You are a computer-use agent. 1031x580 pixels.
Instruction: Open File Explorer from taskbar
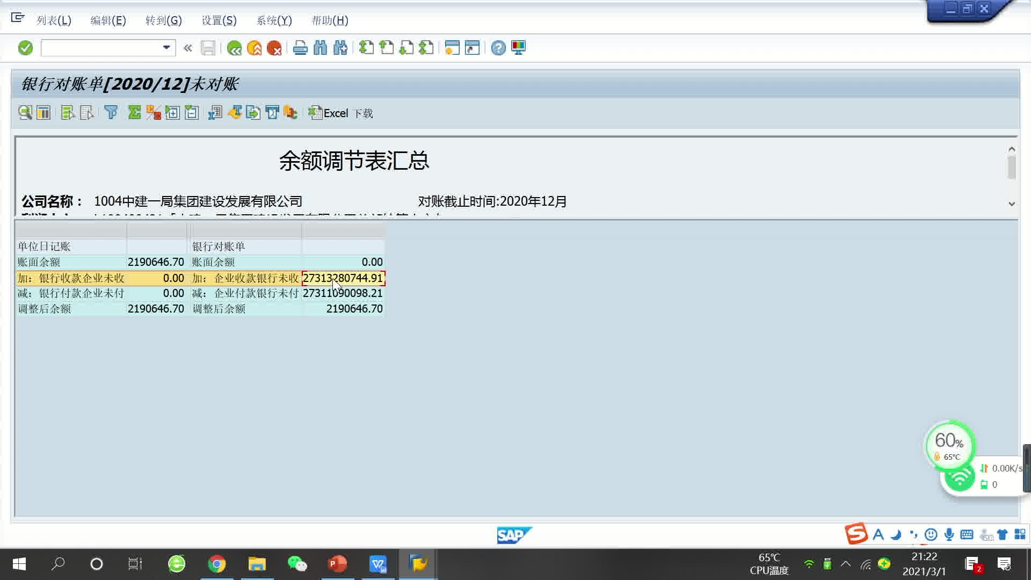[257, 564]
